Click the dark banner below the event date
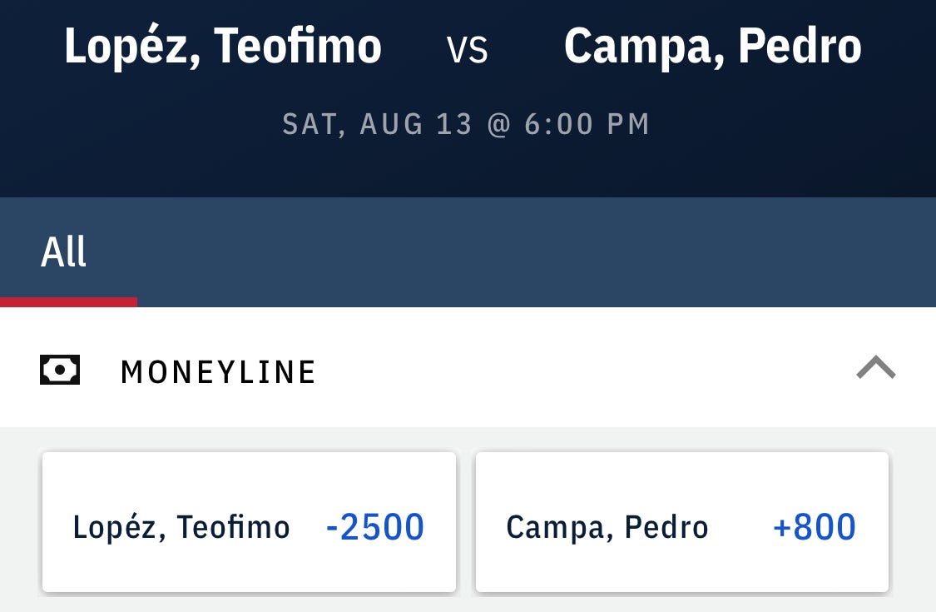This screenshot has width=936, height=612. (x=468, y=171)
